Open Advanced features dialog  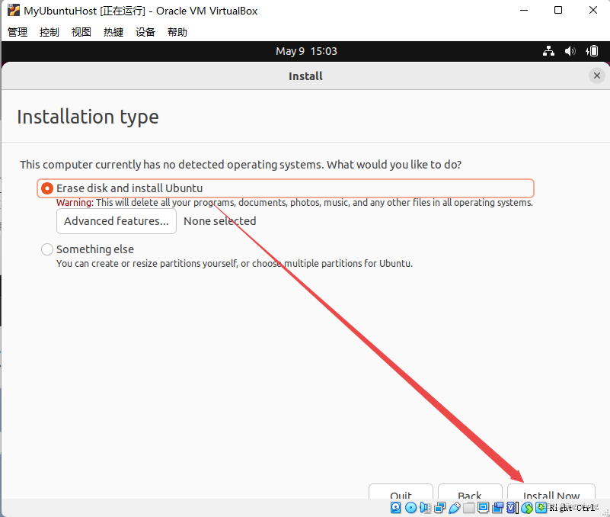(x=117, y=221)
